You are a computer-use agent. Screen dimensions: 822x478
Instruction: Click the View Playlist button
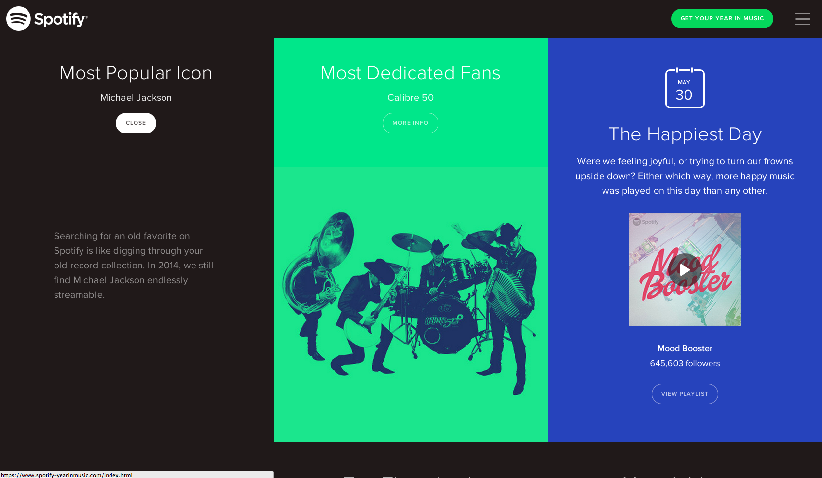(x=685, y=394)
